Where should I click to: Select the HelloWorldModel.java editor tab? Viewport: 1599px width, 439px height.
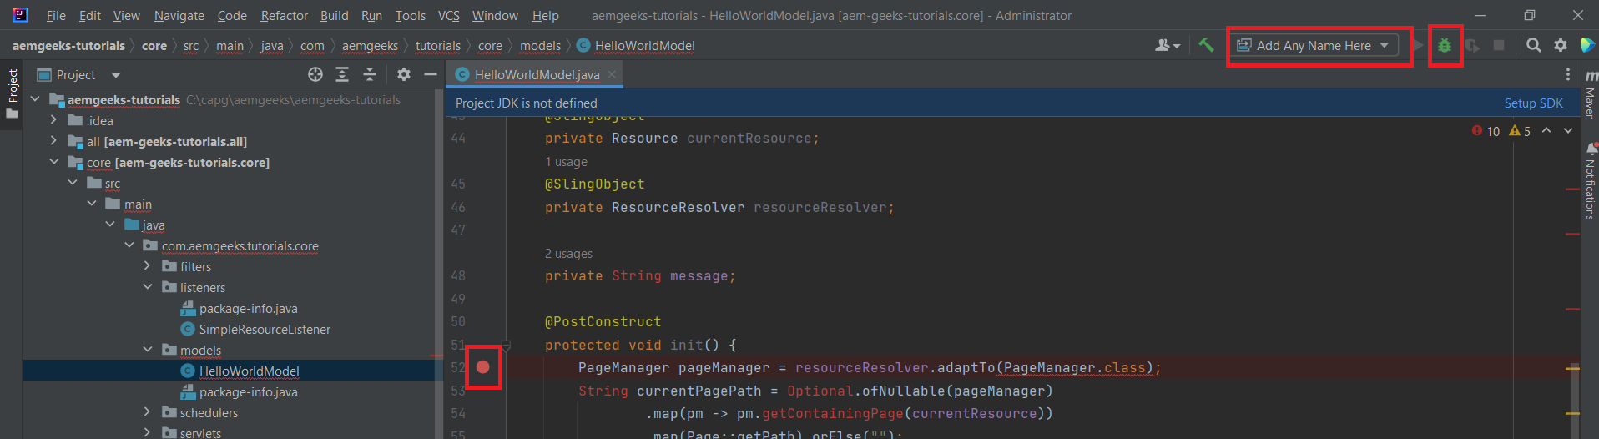pyautogui.click(x=536, y=74)
